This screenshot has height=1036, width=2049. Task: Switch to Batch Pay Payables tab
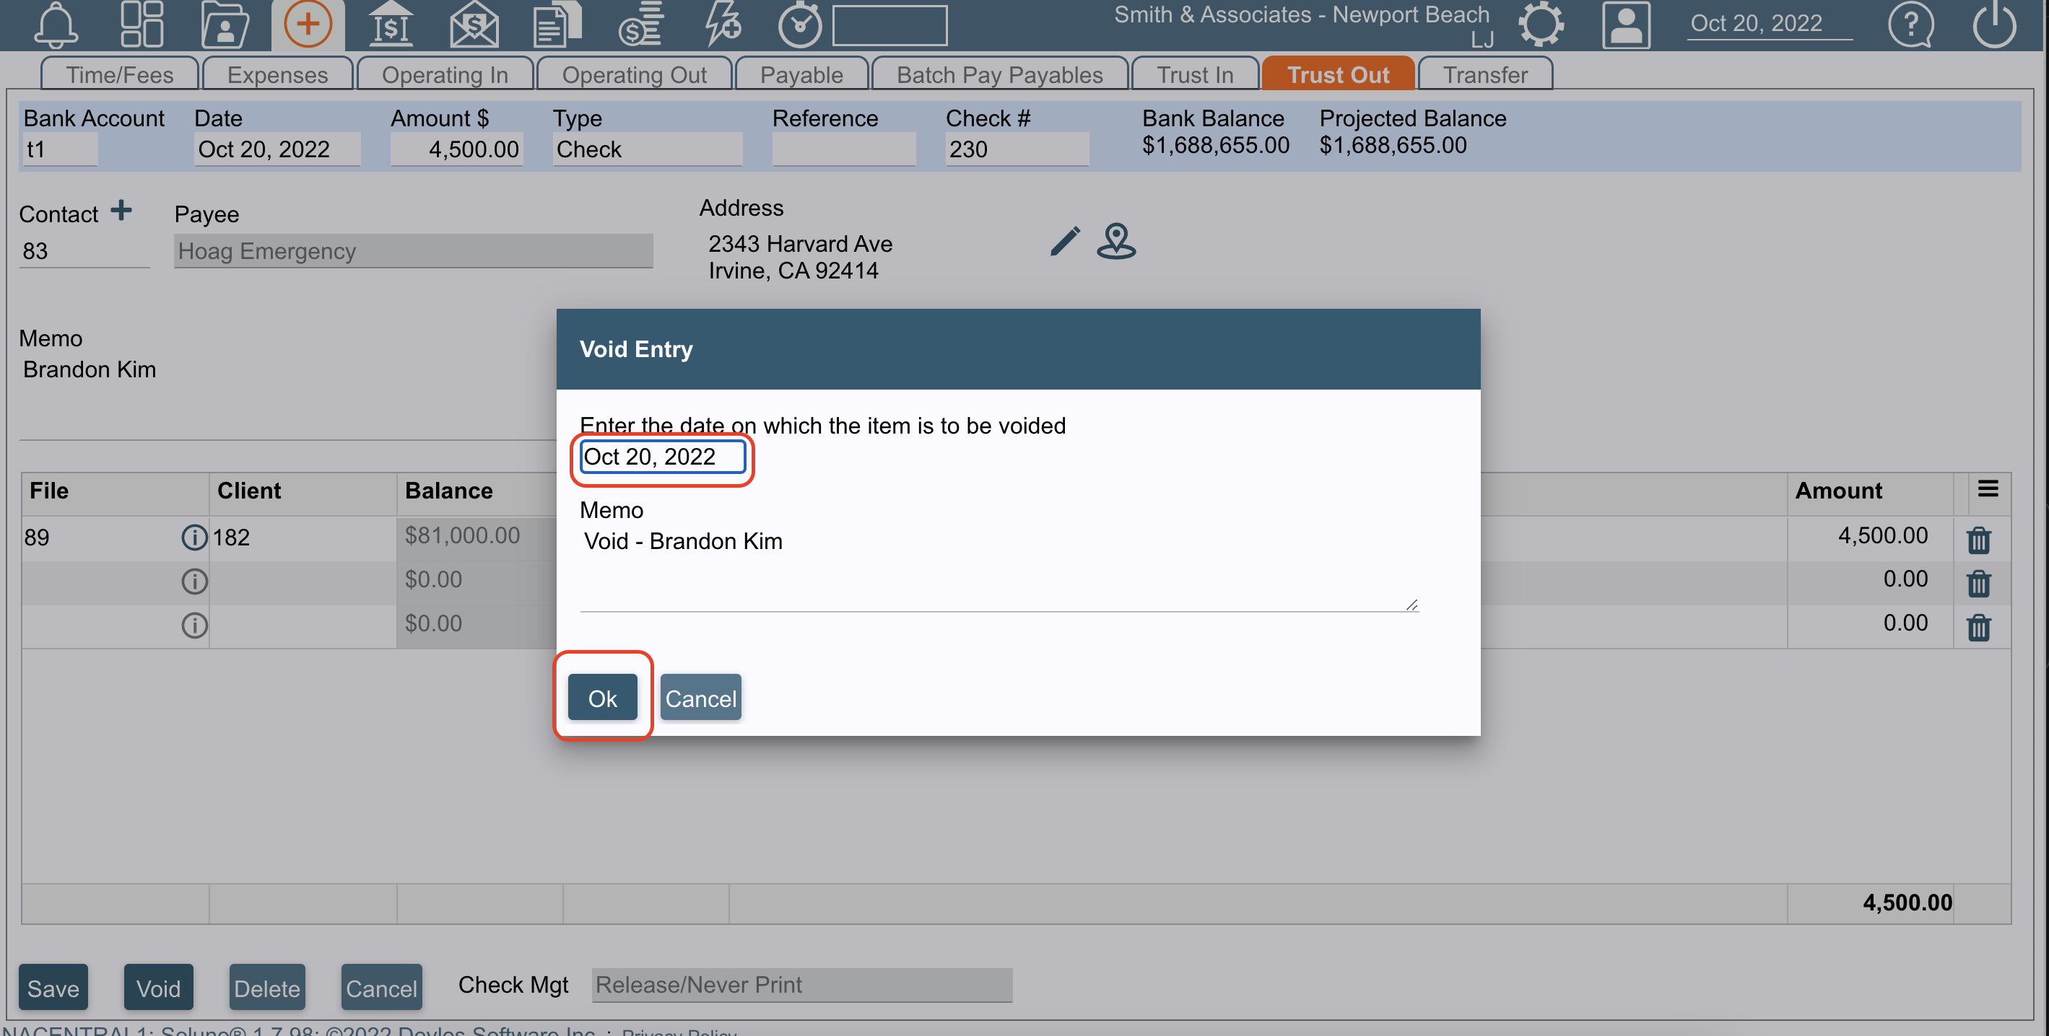coord(1000,74)
